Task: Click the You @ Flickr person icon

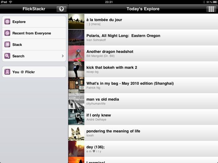Action: coord(7,72)
